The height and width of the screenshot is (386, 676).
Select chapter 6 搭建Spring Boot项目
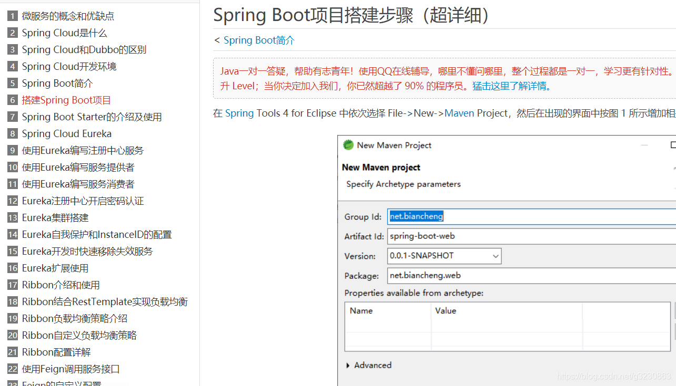click(66, 100)
